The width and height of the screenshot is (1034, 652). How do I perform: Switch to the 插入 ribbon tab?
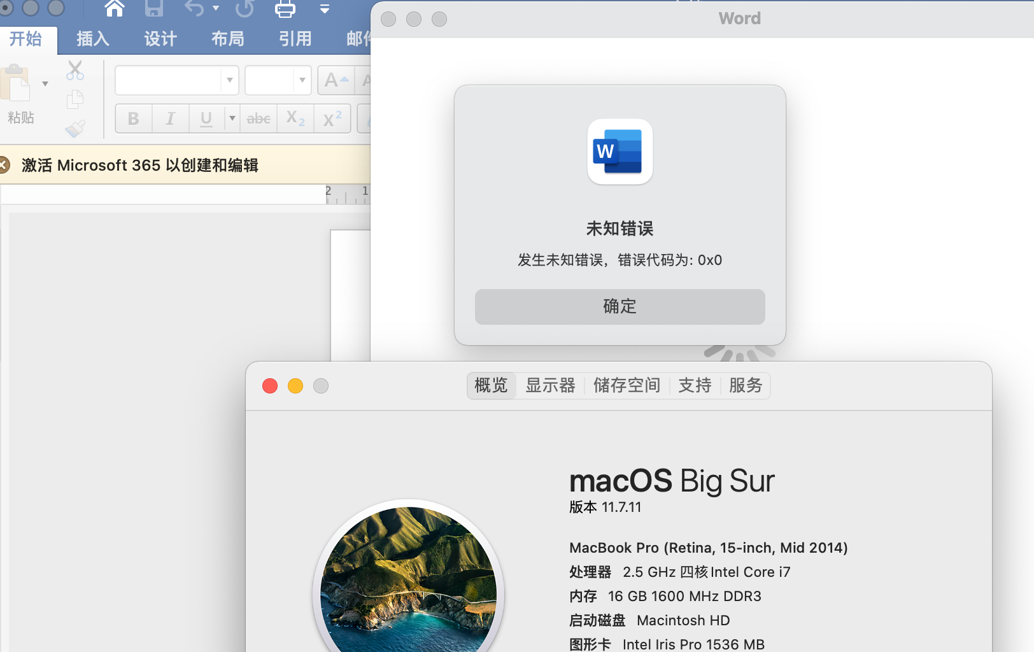(93, 39)
